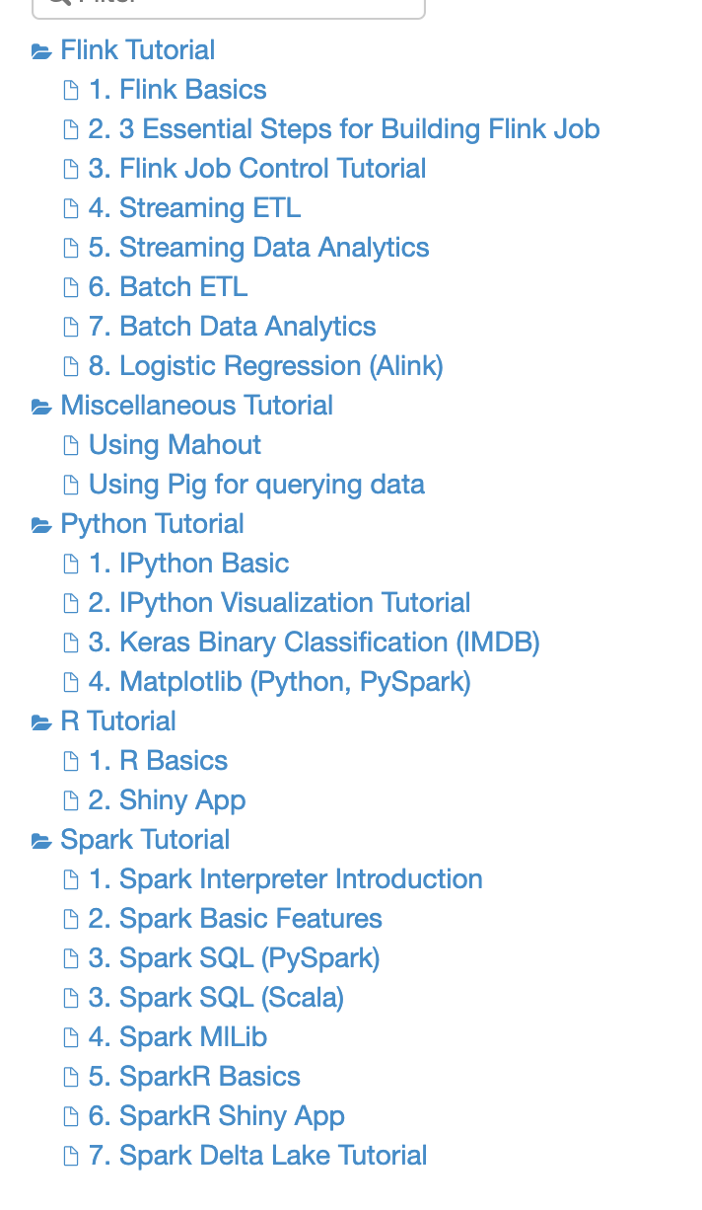The height and width of the screenshot is (1210, 702).
Task: Click note icon beside Spark MlLib
Action: (71, 1037)
